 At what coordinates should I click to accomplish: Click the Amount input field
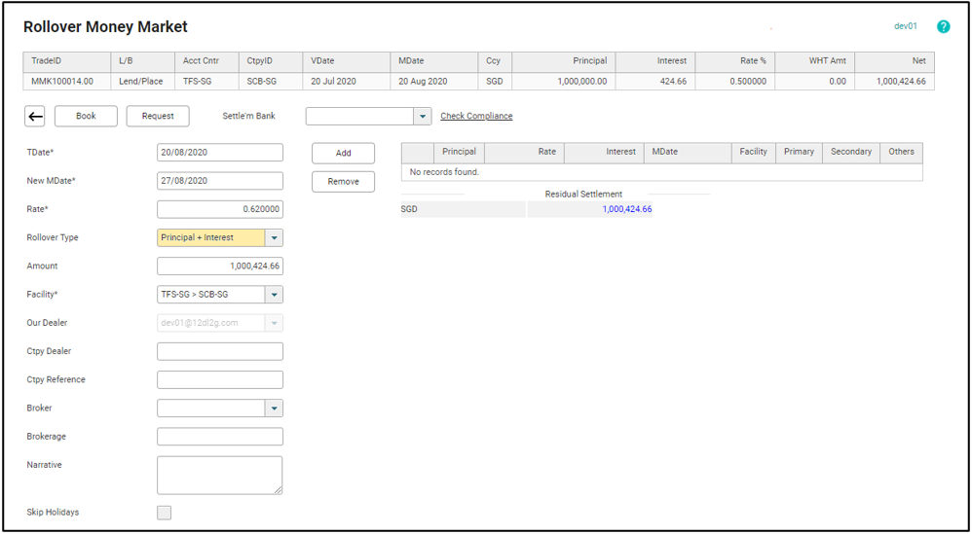(219, 267)
